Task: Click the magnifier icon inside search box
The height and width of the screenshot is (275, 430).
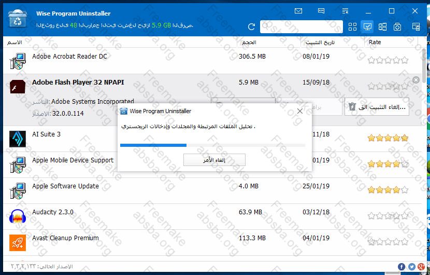Action: pos(265,26)
